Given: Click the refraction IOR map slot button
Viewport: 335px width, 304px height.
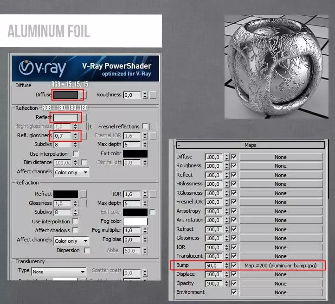Looking at the screenshot, I should (153, 194).
